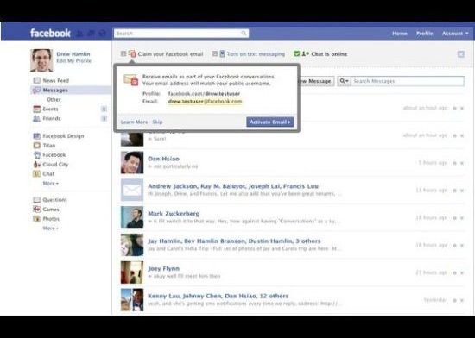
Task: Open Titan in the sidebar
Action: [49, 146]
